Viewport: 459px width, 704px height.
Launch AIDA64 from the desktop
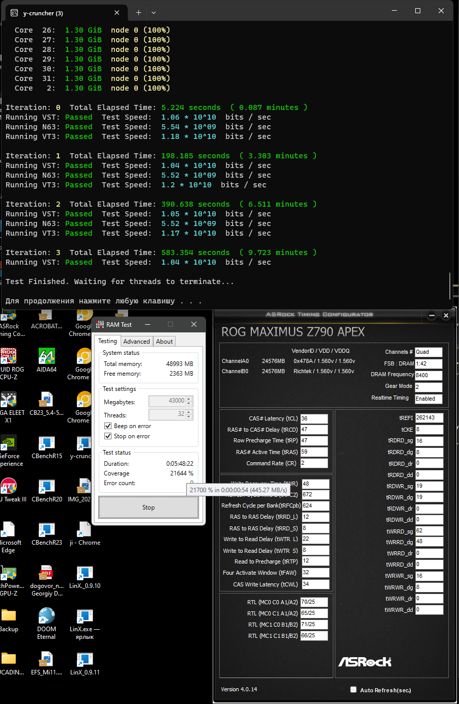pos(46,360)
